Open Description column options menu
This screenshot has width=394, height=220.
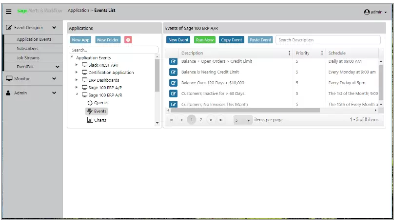tap(289, 53)
